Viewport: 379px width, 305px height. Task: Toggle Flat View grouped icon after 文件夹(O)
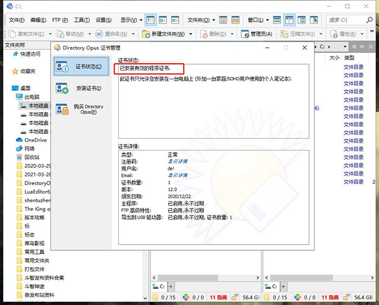[x=223, y=20]
